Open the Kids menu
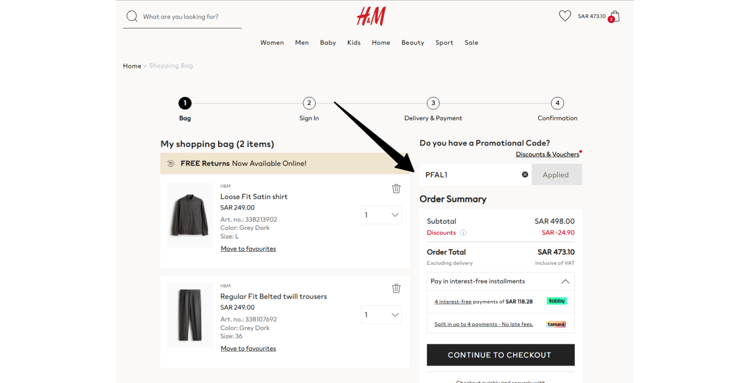The width and height of the screenshot is (749, 383). coord(354,43)
